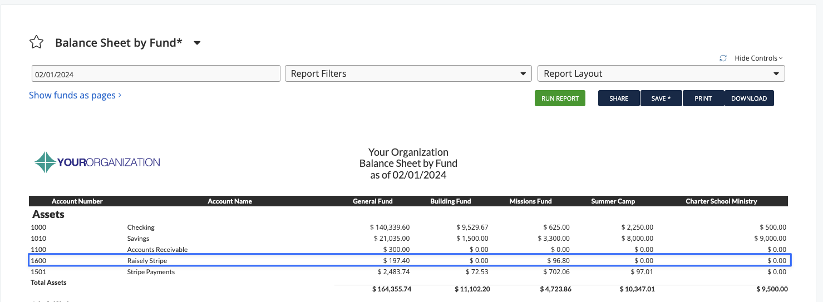Click the Checking Missions Fund value $ 625.00
This screenshot has height=302, width=823.
pyautogui.click(x=556, y=227)
